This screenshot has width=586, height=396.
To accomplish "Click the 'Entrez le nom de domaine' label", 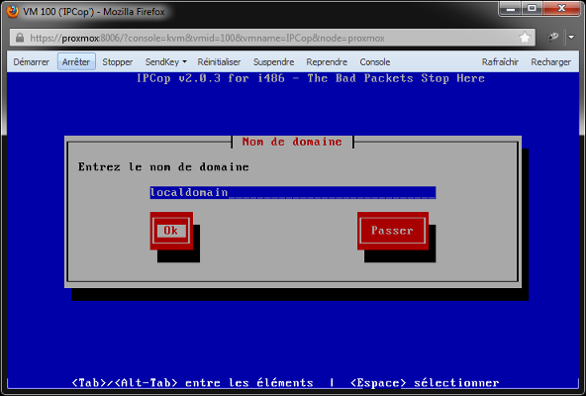I will (x=163, y=166).
